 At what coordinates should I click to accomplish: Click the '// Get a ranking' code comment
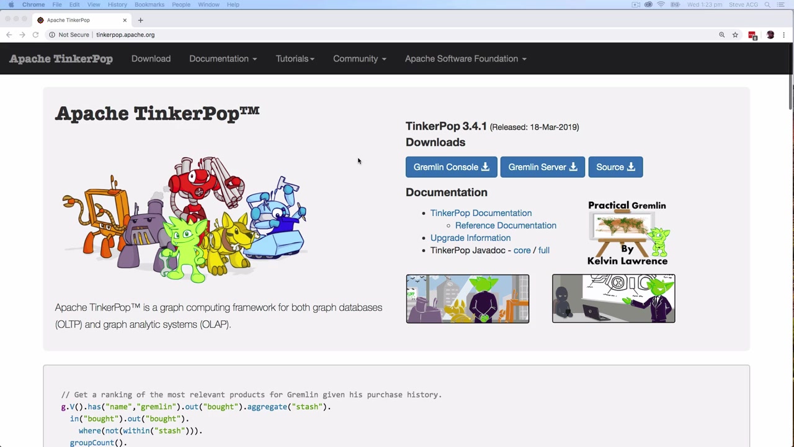click(x=251, y=395)
